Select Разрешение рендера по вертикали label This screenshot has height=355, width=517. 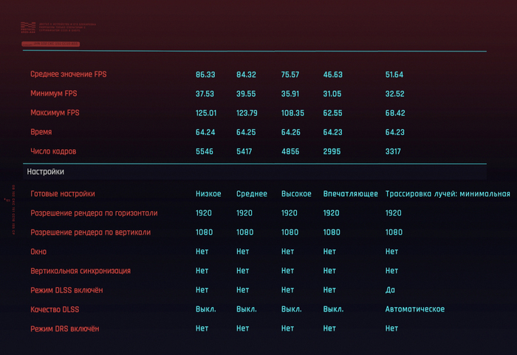pyautogui.click(x=90, y=232)
